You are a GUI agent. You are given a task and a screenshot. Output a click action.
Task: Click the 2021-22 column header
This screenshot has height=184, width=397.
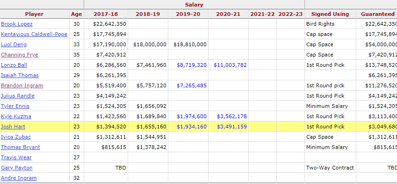[262, 14]
